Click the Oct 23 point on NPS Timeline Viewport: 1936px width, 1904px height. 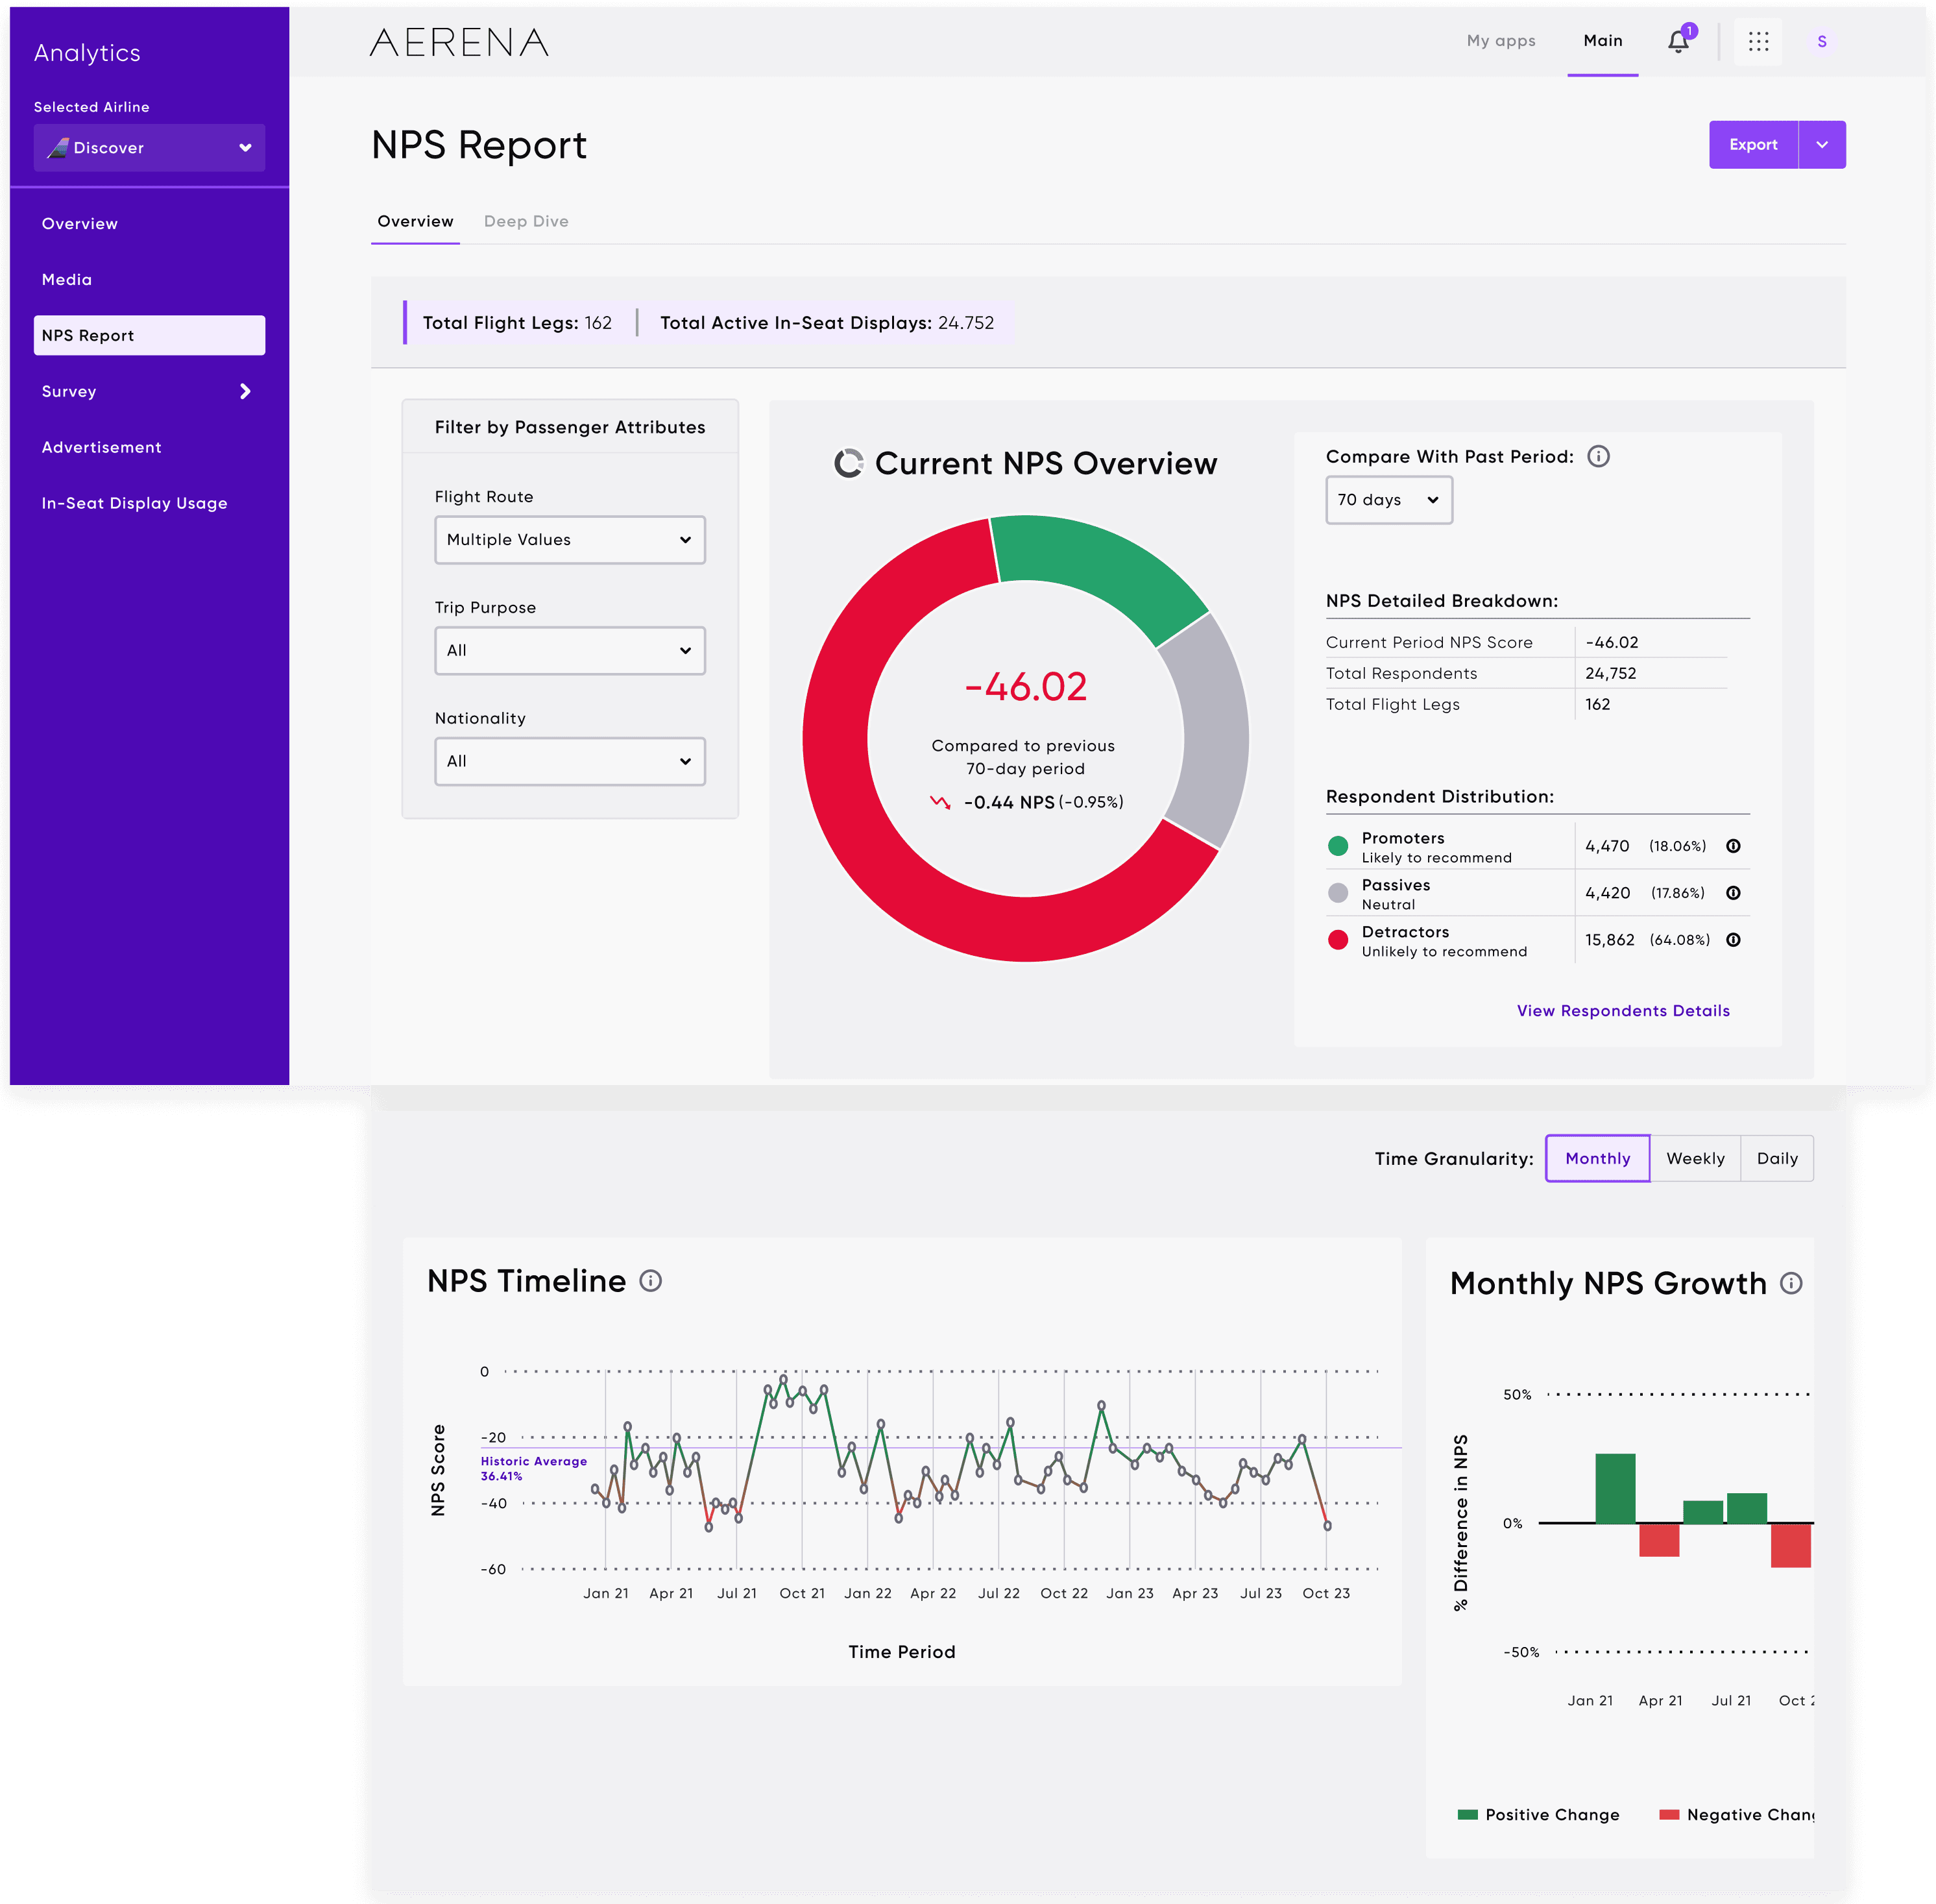pos(1327,1526)
